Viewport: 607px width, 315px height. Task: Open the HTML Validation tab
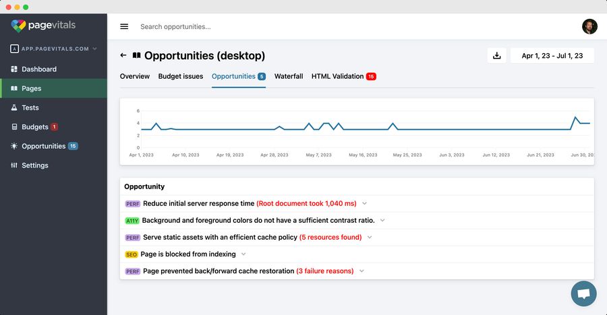point(344,76)
